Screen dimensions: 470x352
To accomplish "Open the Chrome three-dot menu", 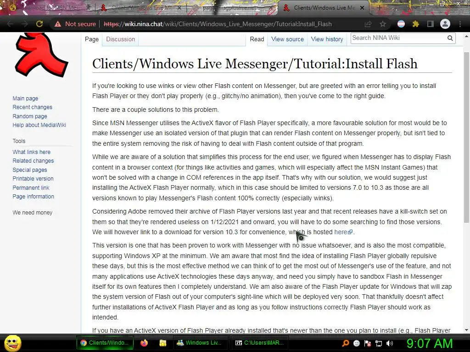I will tap(460, 24).
